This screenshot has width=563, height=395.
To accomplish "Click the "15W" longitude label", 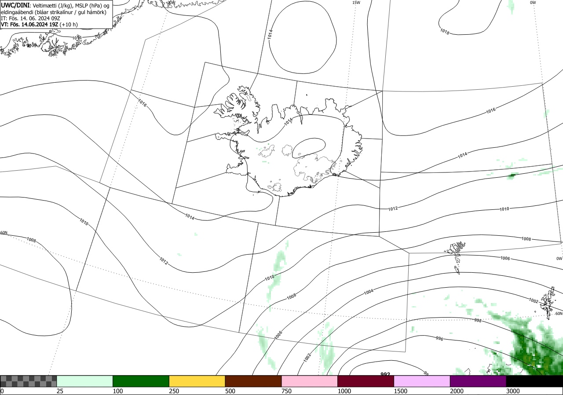I will tap(356, 3).
